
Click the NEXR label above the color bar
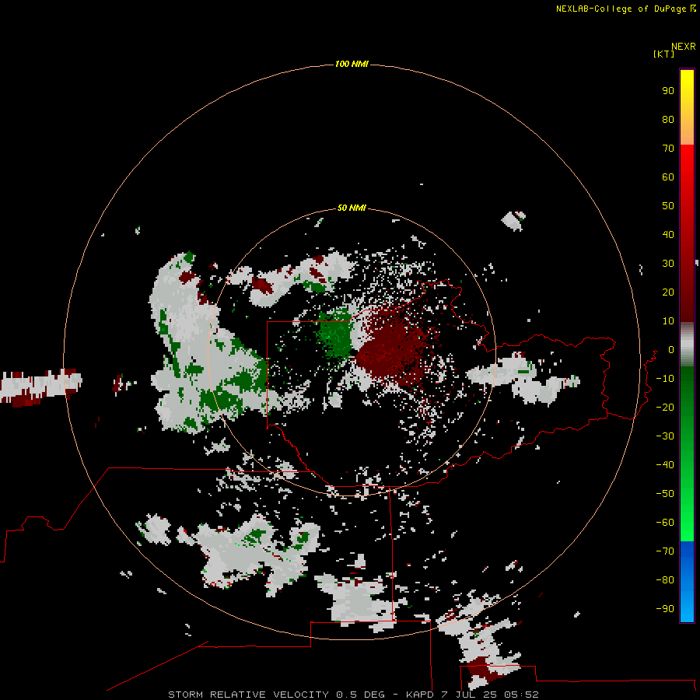[x=684, y=47]
